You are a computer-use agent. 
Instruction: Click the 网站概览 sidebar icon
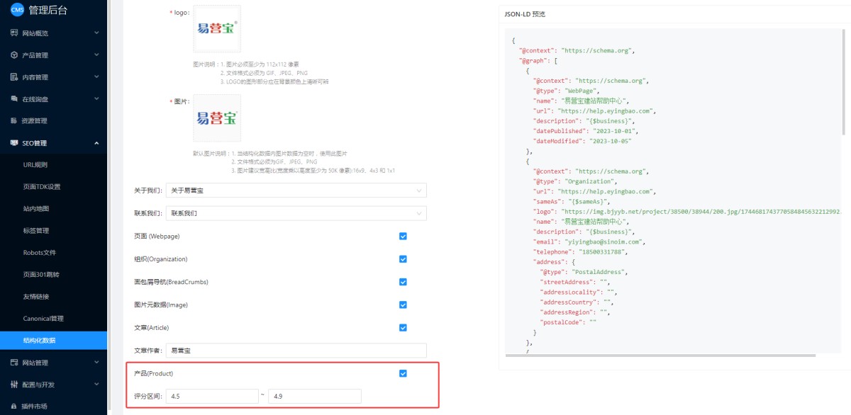[14, 33]
